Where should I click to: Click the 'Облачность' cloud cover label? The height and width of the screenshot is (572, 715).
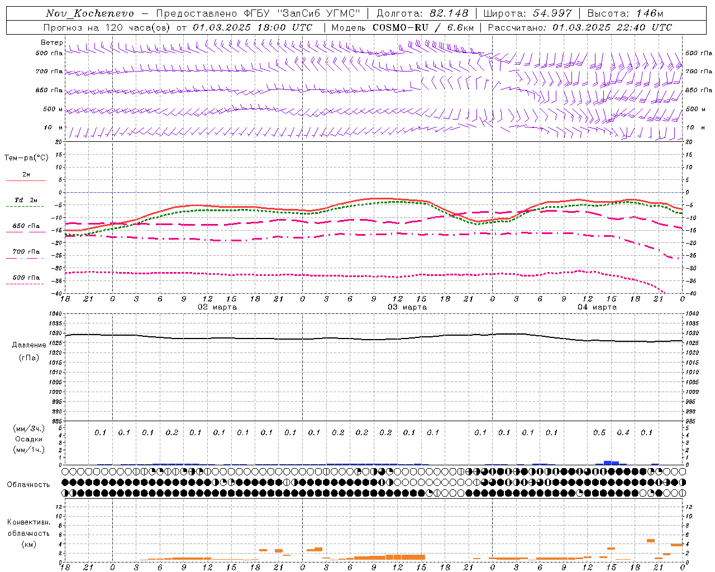pos(28,485)
